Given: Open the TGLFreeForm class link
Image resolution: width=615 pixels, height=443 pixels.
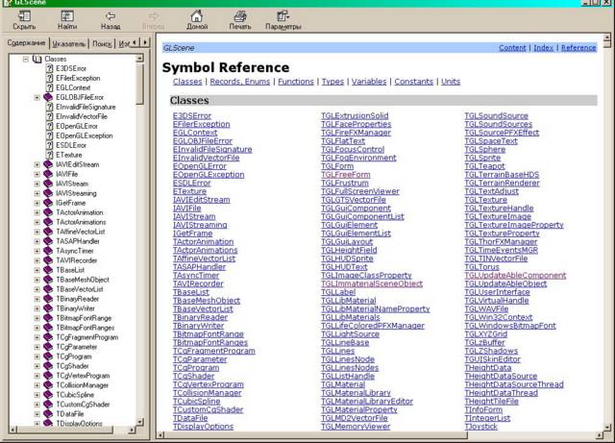Looking at the screenshot, I should pyautogui.click(x=346, y=175).
